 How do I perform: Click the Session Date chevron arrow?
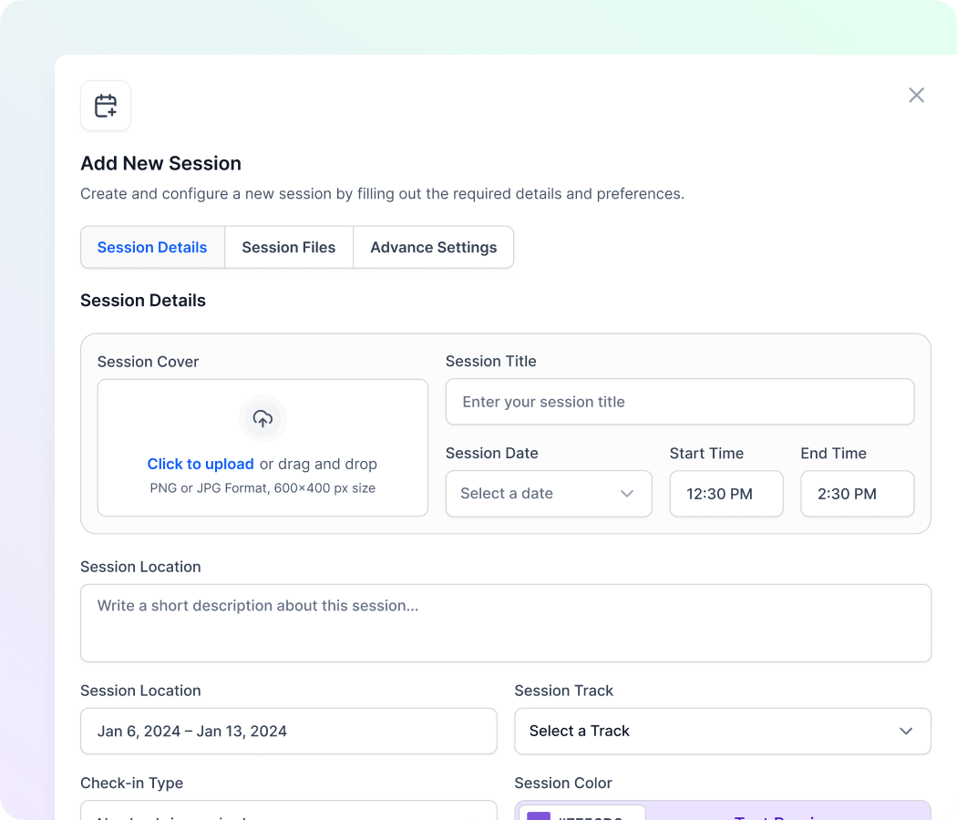(x=627, y=494)
